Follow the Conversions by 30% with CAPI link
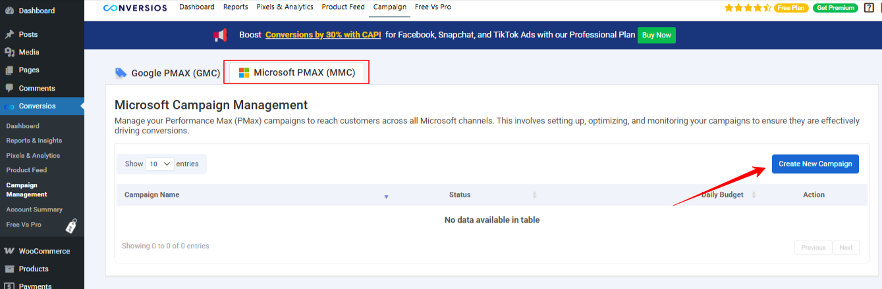This screenshot has width=882, height=289. (x=323, y=35)
